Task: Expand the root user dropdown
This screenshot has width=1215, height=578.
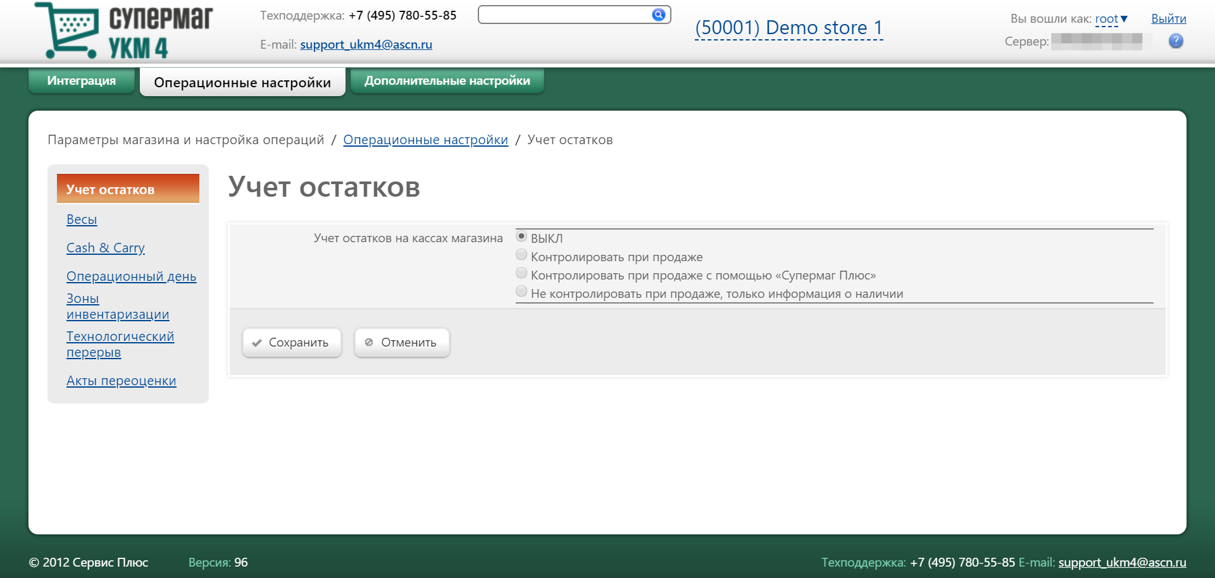Action: 1111,19
